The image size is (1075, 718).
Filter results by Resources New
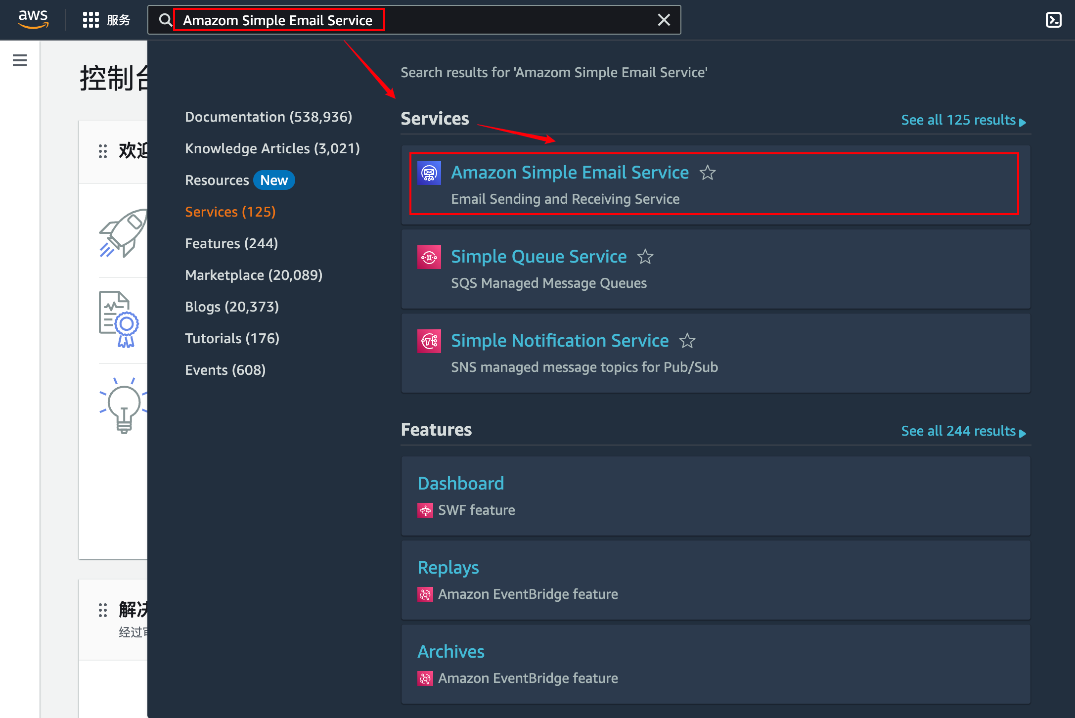click(x=240, y=180)
